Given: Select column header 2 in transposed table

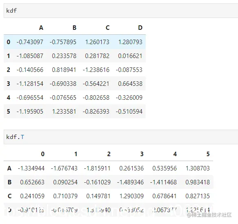Looking at the screenshot, I should (109, 154).
